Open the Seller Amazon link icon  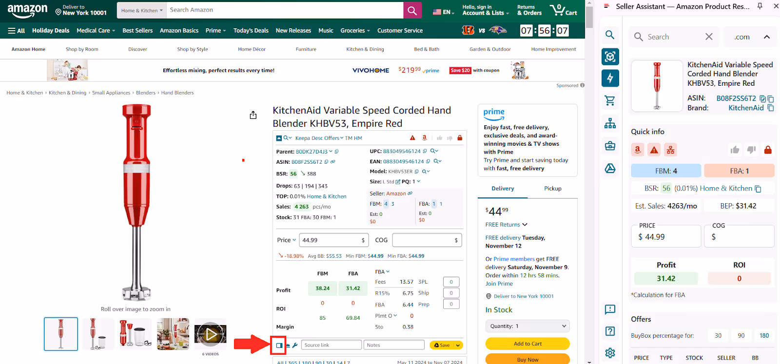410,193
